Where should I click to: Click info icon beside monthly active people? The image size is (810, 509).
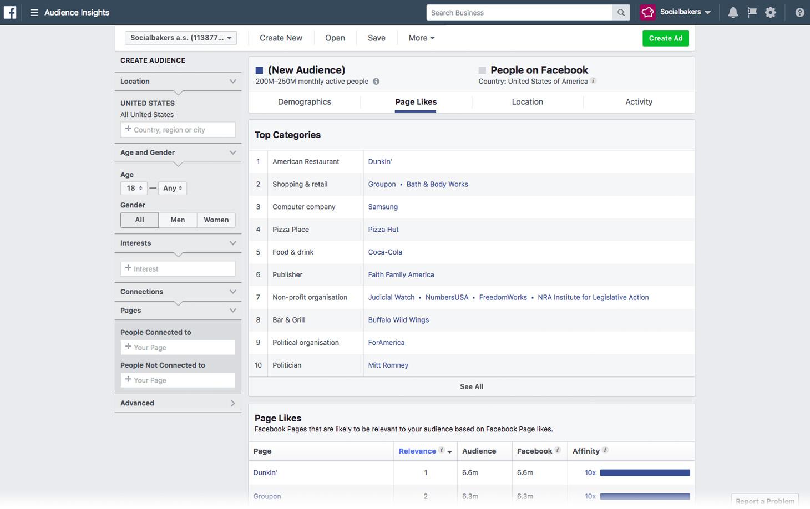point(376,82)
